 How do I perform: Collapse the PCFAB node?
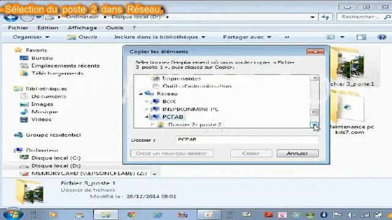(x=147, y=117)
